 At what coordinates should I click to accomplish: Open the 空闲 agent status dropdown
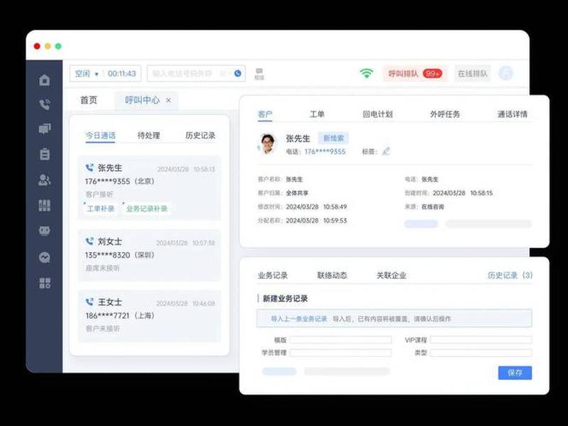pos(87,74)
